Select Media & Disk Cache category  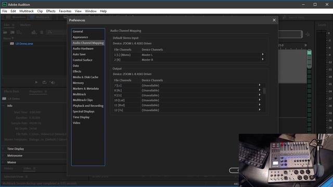(85, 77)
